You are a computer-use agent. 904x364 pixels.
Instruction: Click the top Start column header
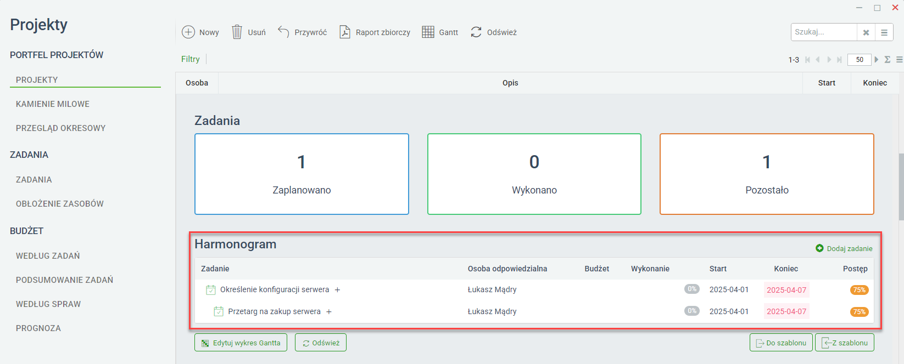coord(827,83)
